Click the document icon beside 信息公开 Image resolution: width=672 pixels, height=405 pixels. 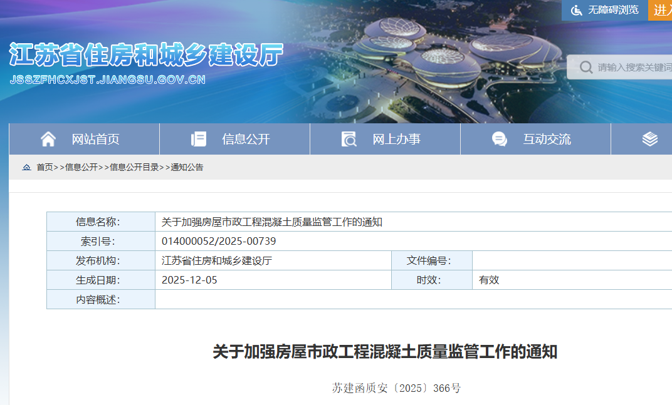coord(199,139)
